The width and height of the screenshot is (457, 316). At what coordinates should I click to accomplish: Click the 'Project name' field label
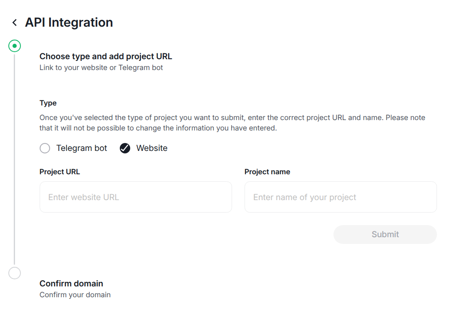coord(267,172)
